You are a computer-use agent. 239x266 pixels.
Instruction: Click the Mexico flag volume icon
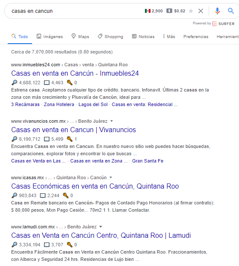[x=148, y=11]
